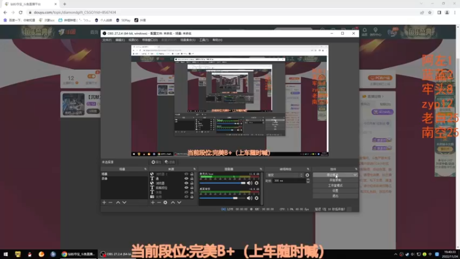Open the transition properties gear next to 渐变
This screenshot has height=259, width=460.
coord(307,175)
